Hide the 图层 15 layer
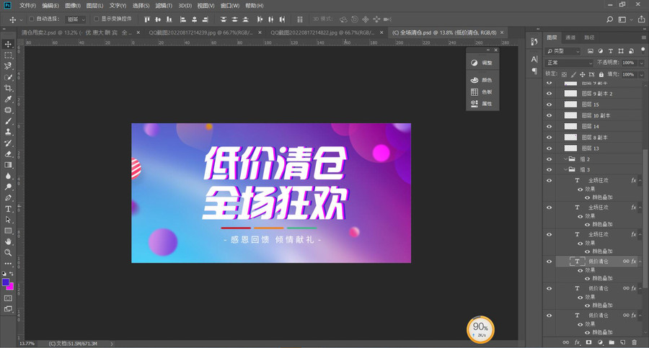This screenshot has height=348, width=649. pyautogui.click(x=549, y=104)
